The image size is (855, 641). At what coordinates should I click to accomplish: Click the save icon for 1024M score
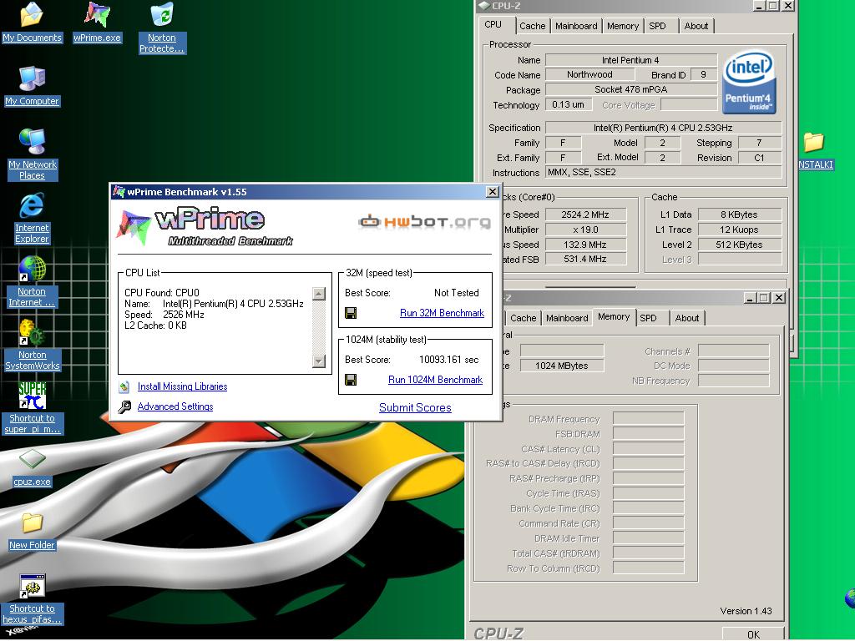tap(351, 380)
